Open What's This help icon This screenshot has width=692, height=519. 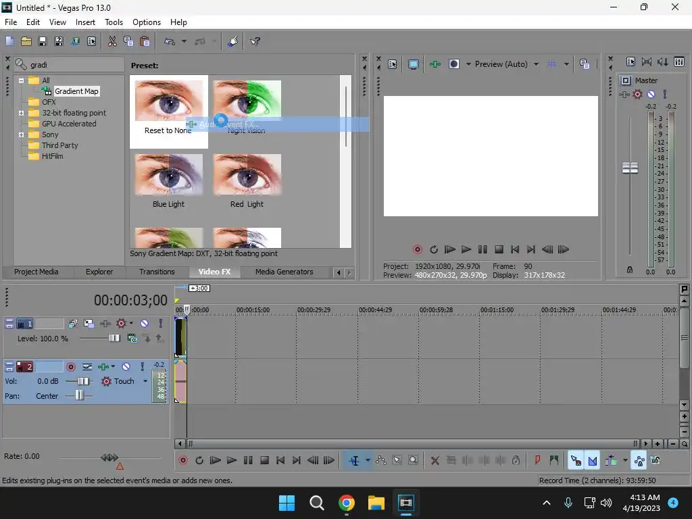click(255, 41)
